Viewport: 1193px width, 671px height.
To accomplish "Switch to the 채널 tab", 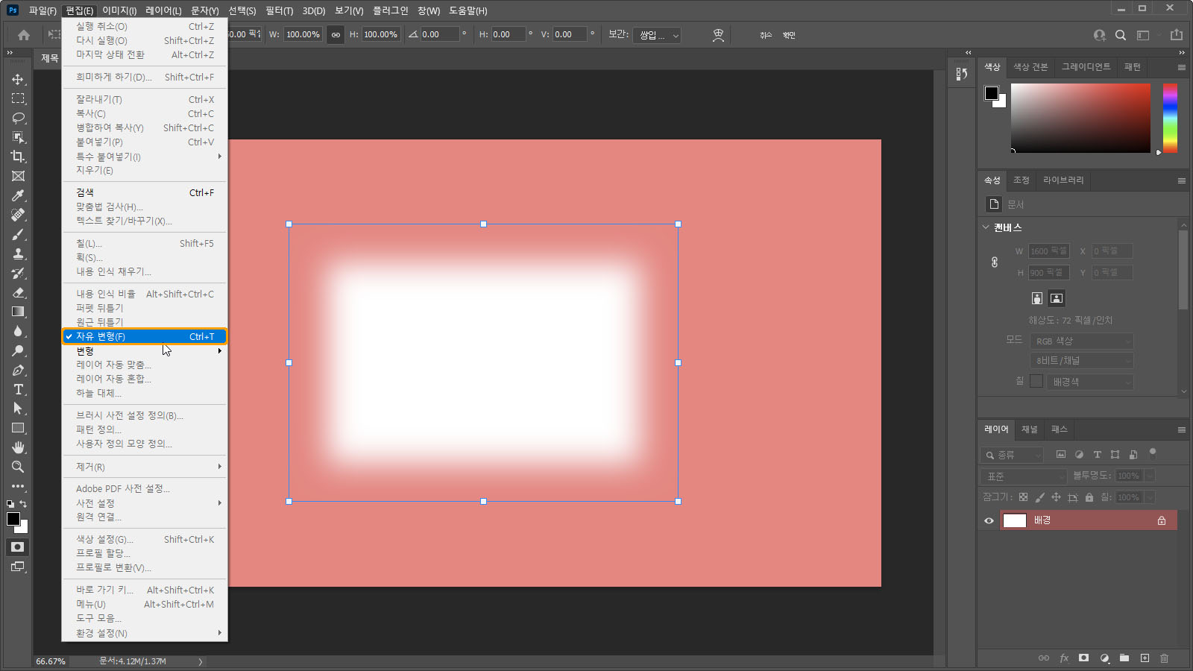I will (1029, 429).
